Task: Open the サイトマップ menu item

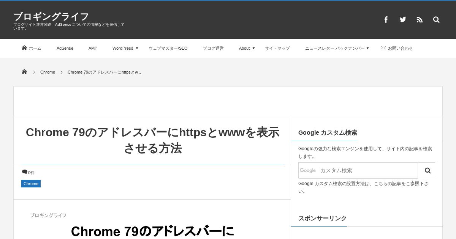Action: tap(277, 48)
